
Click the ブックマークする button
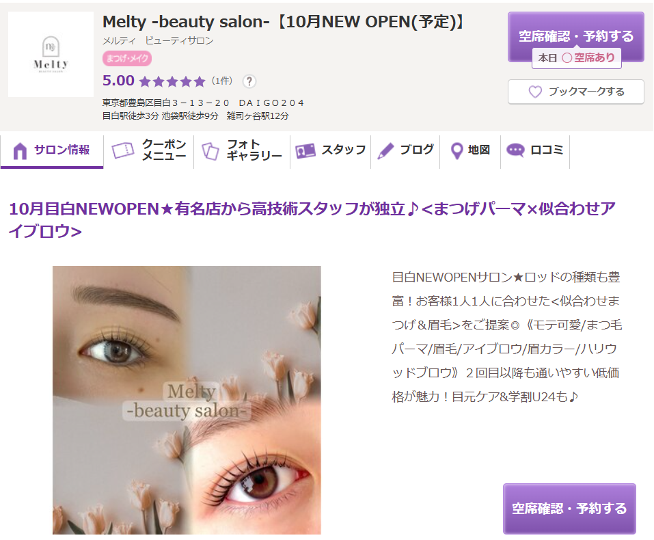575,92
